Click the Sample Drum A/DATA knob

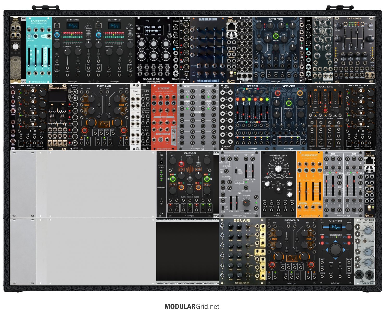click(x=142, y=44)
